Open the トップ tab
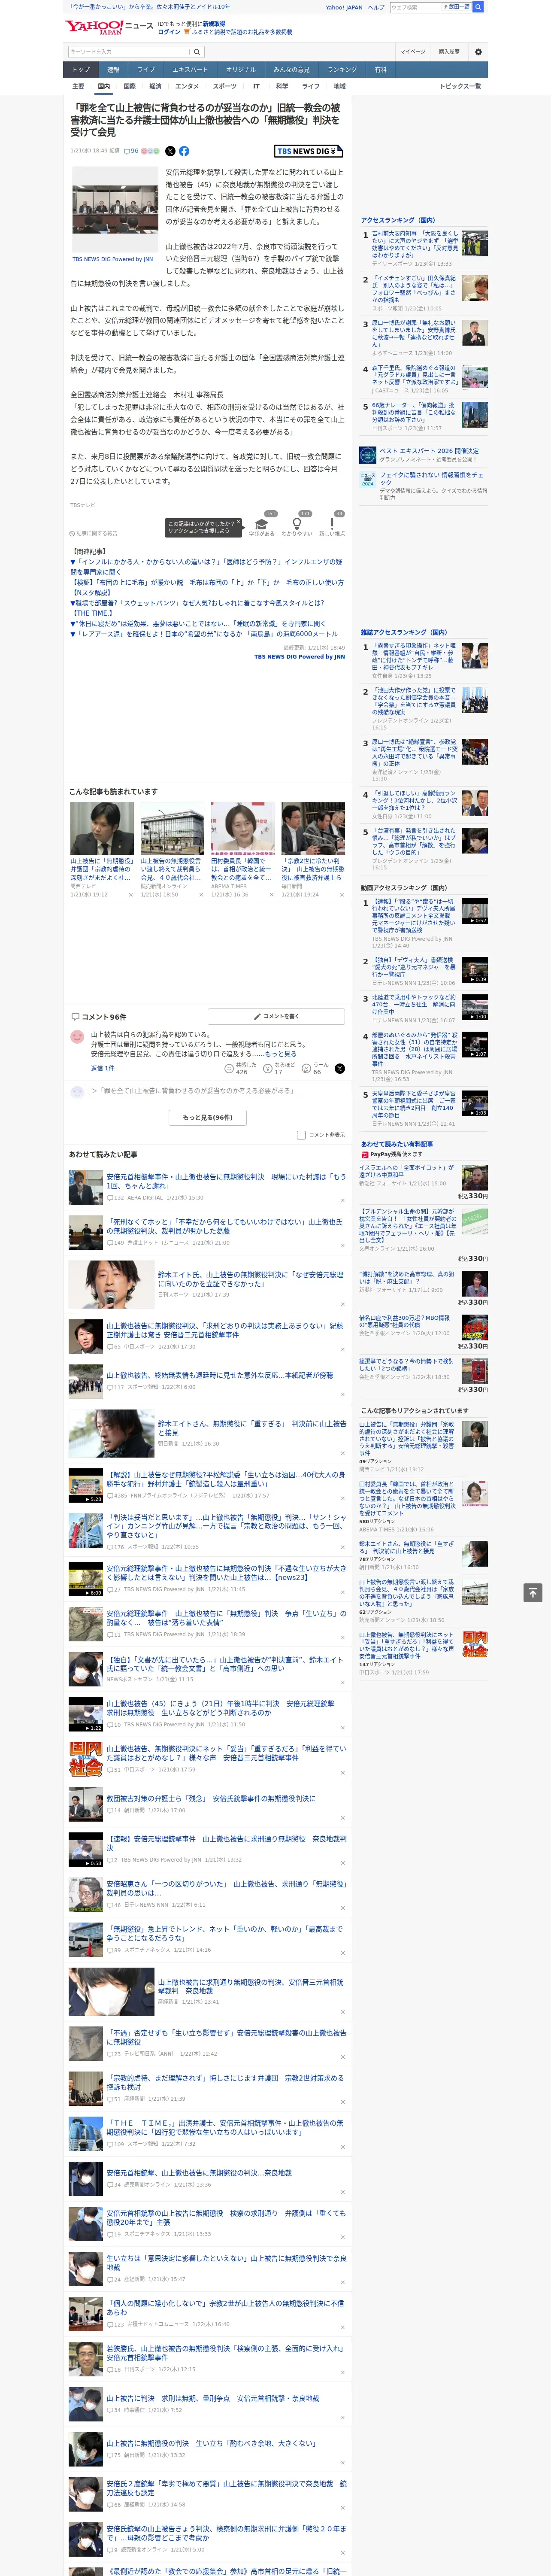Viewport: 551px width, 2576px height. point(81,70)
